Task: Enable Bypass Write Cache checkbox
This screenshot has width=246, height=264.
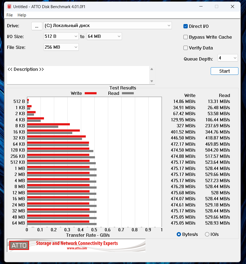Action: pyautogui.click(x=186, y=37)
